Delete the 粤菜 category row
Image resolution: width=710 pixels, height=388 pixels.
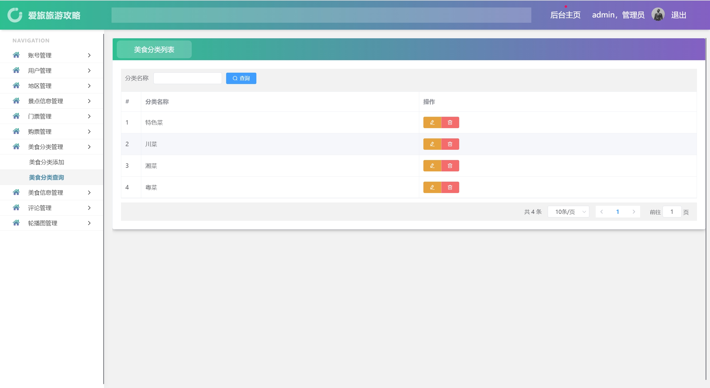pos(450,187)
